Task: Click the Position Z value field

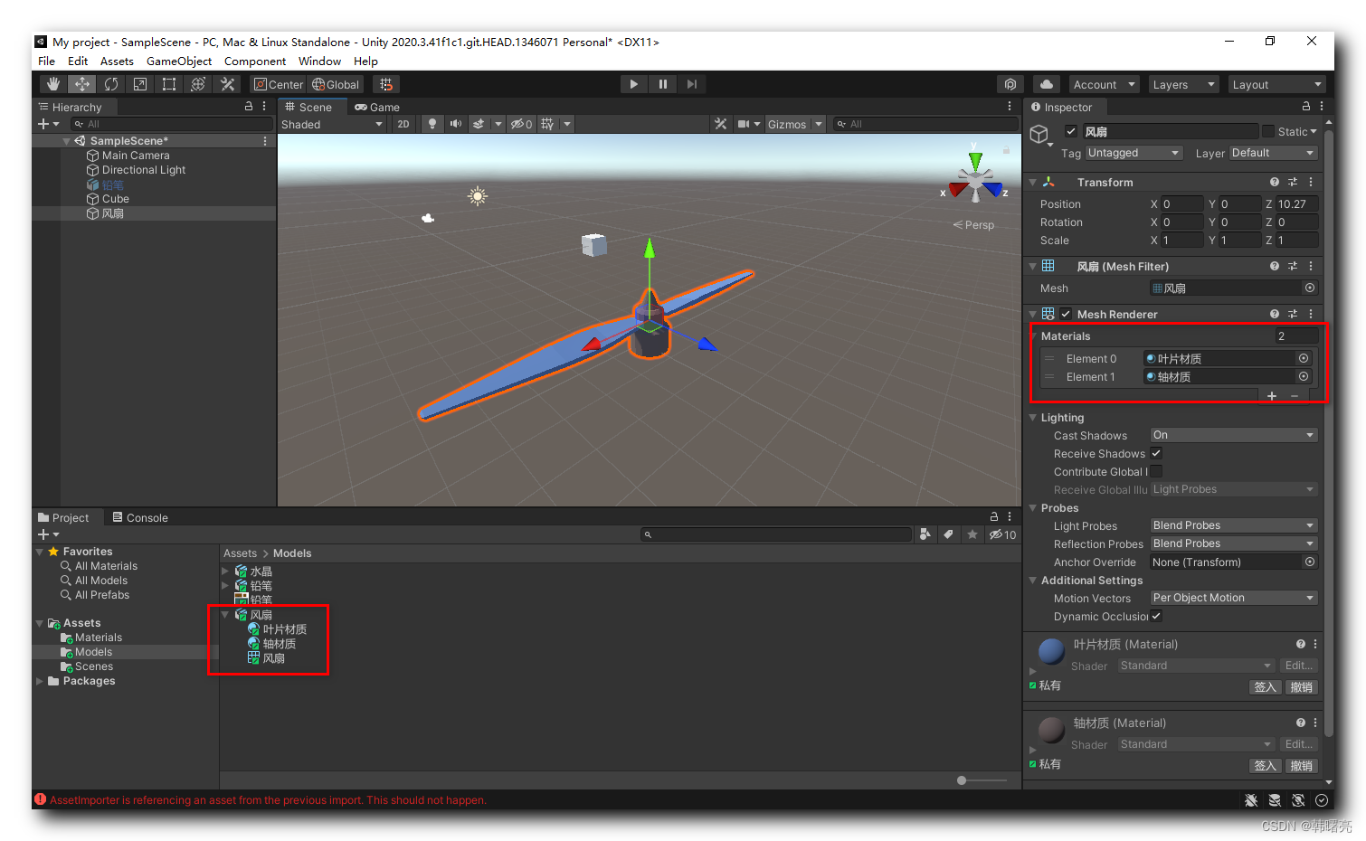Action: [x=1296, y=203]
